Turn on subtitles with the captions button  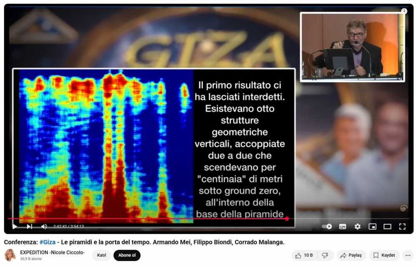[x=342, y=226]
